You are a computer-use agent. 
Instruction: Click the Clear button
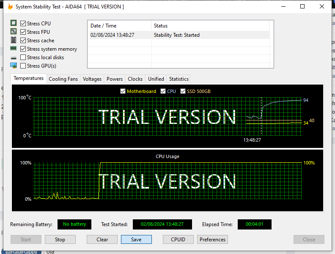(x=102, y=240)
